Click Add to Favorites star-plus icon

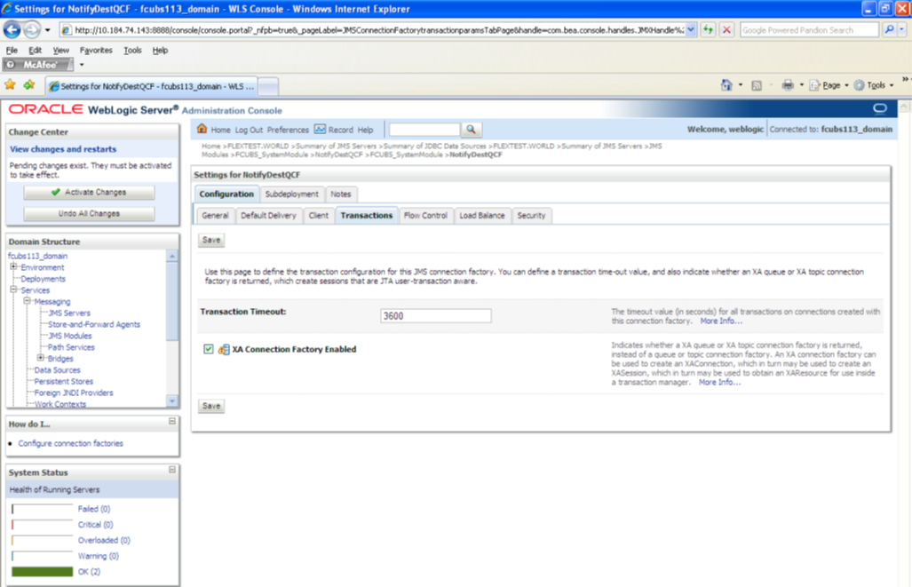click(x=29, y=85)
